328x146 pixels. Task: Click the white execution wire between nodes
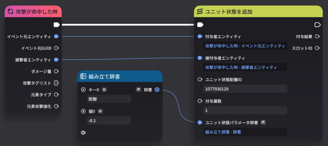(128, 25)
